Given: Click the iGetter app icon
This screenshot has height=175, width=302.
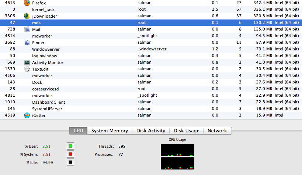Looking at the screenshot, I should click(x=27, y=115).
